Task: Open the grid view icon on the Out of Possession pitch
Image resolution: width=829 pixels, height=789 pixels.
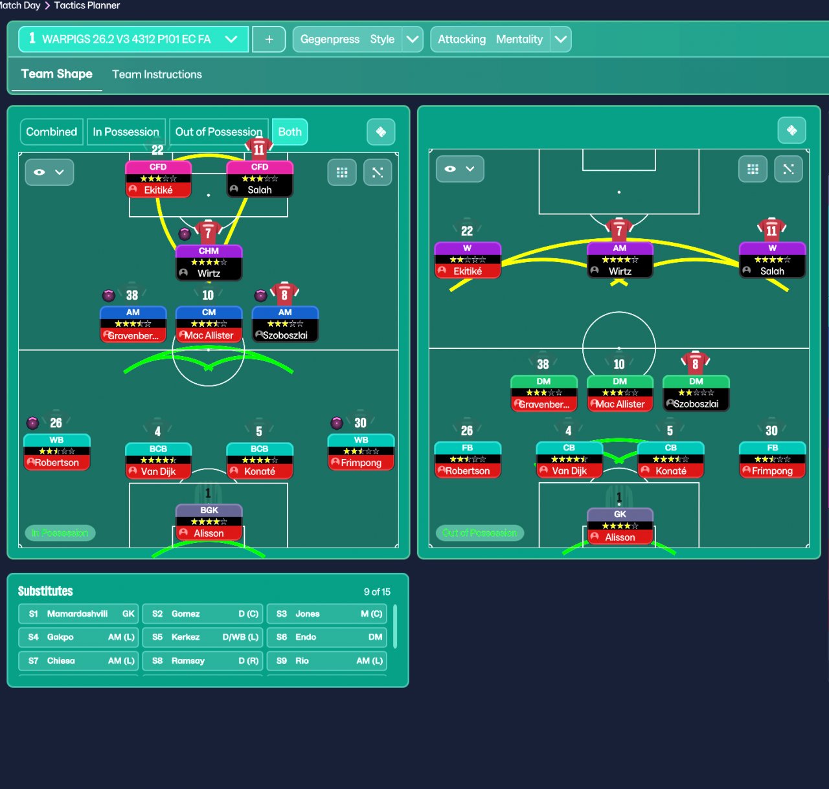Action: (x=753, y=169)
